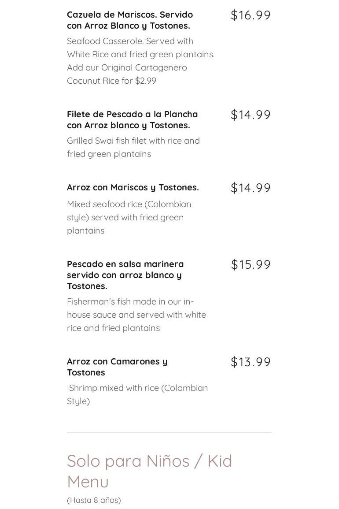Click the $15.99 price
The width and height of the screenshot is (339, 509).
[x=251, y=265]
